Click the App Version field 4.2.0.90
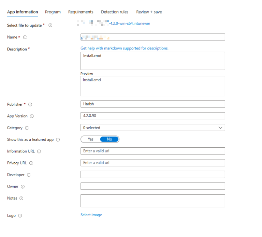 click(153, 116)
